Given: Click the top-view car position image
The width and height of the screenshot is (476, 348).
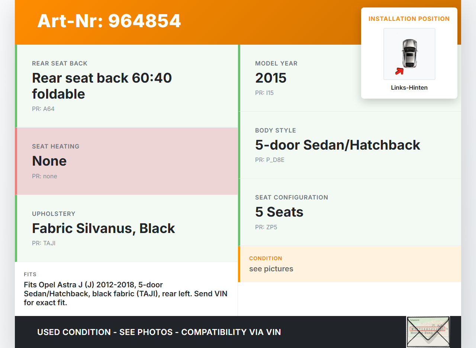Looking at the screenshot, I should 409,54.
